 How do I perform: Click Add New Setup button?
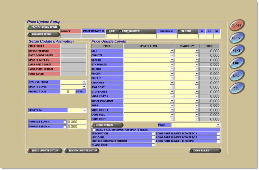43,34
